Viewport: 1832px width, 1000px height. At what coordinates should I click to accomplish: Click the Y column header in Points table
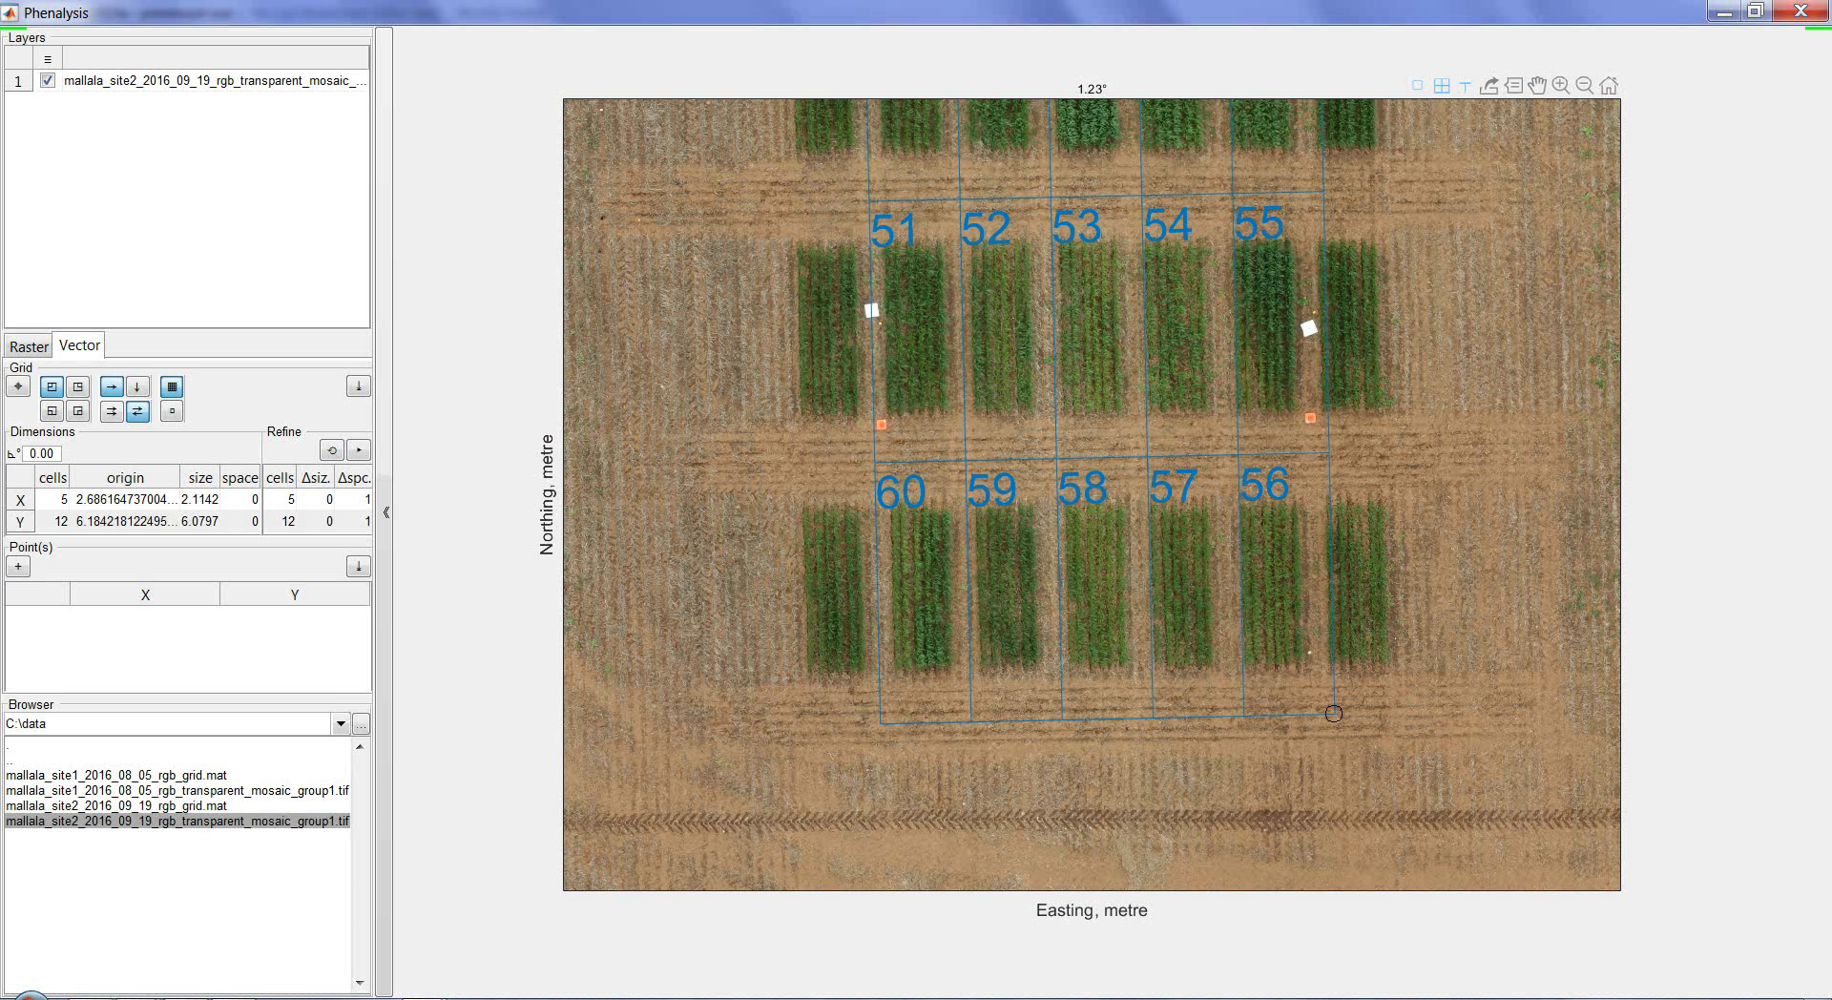295,594
